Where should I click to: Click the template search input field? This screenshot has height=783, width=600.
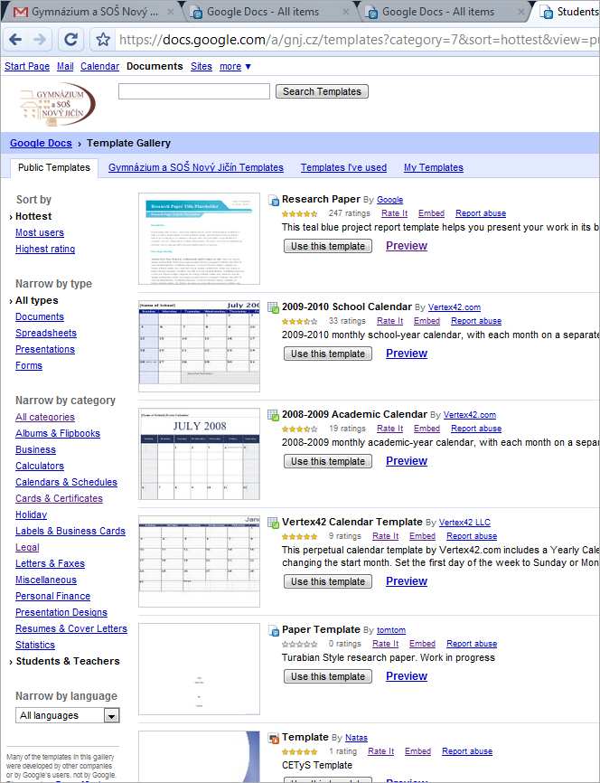tap(194, 91)
